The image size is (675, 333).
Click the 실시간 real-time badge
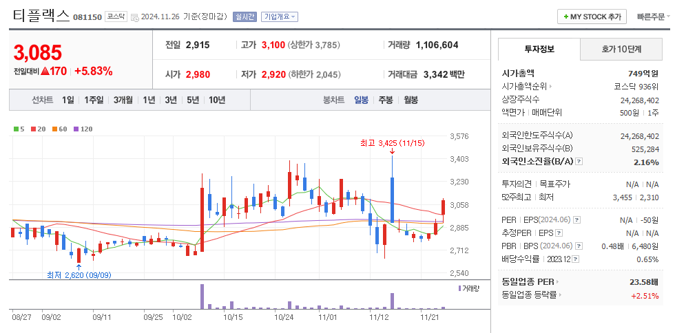[x=245, y=17]
